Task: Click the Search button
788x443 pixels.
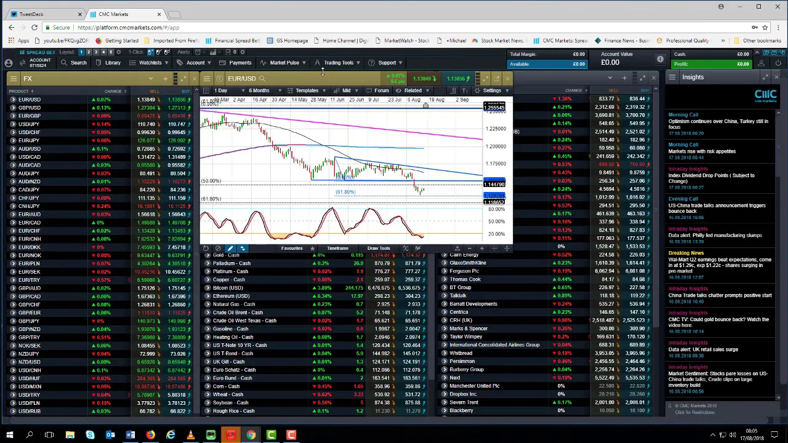Action: pos(74,63)
